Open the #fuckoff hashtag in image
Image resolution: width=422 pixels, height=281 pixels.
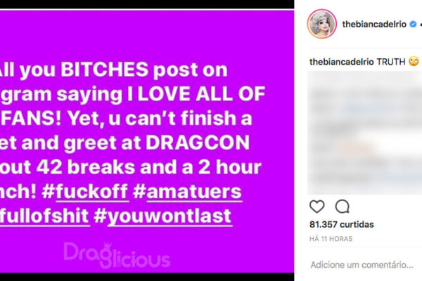(x=85, y=192)
